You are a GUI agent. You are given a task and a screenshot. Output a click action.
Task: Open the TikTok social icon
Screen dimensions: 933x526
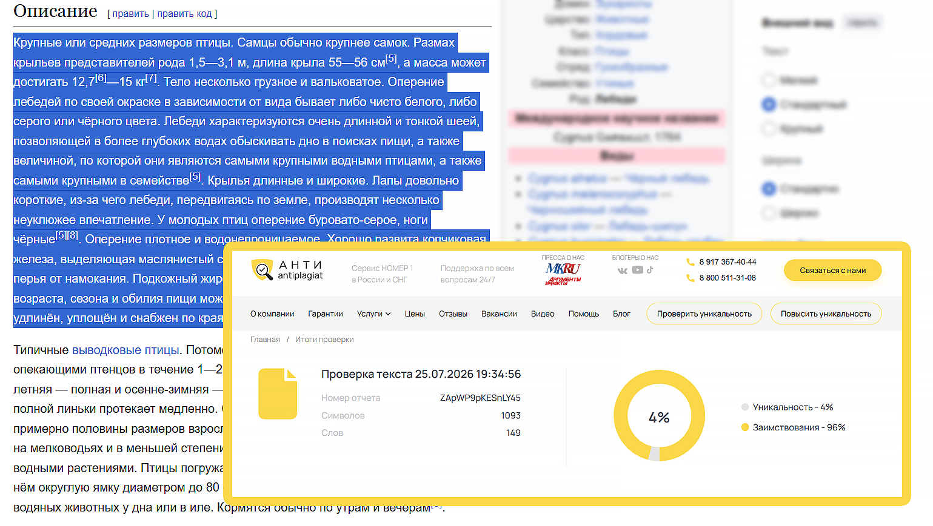[650, 270]
